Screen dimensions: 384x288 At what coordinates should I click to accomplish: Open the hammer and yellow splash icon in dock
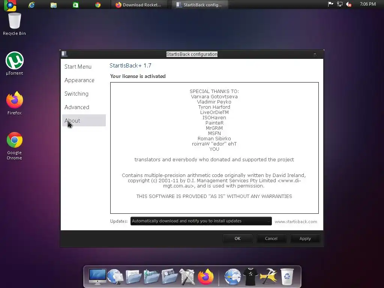268,277
